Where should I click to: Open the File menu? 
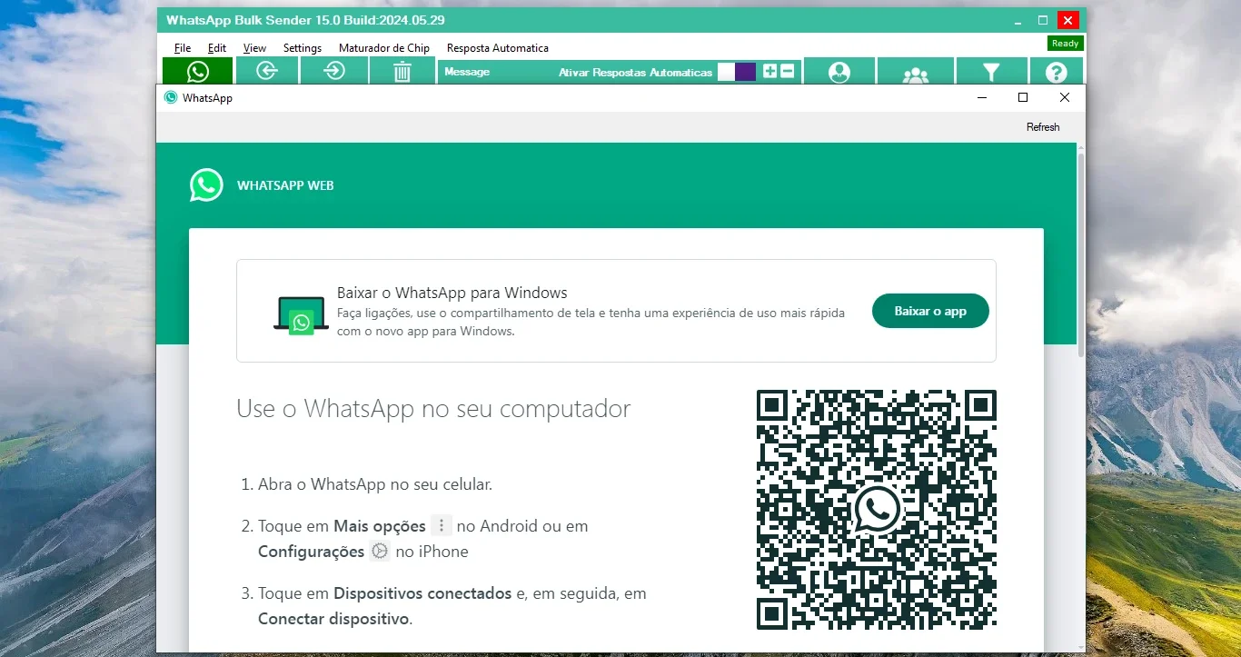coord(183,48)
